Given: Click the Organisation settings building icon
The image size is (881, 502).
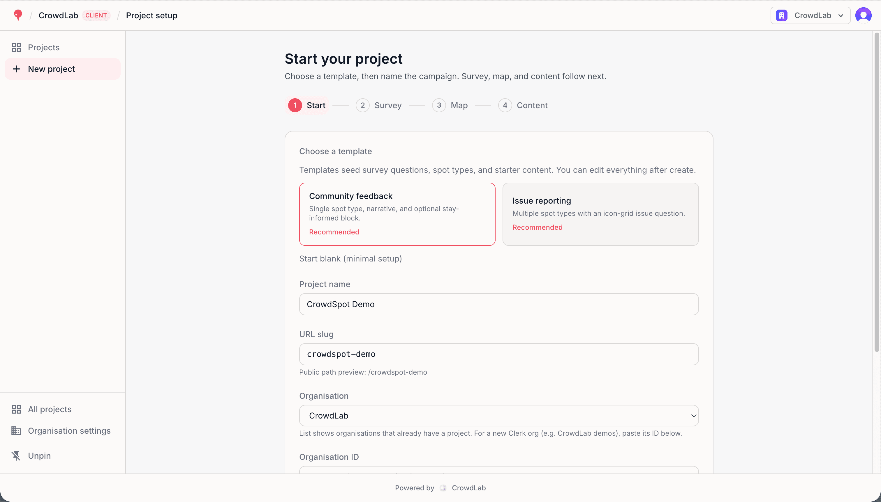Looking at the screenshot, I should pos(16,431).
